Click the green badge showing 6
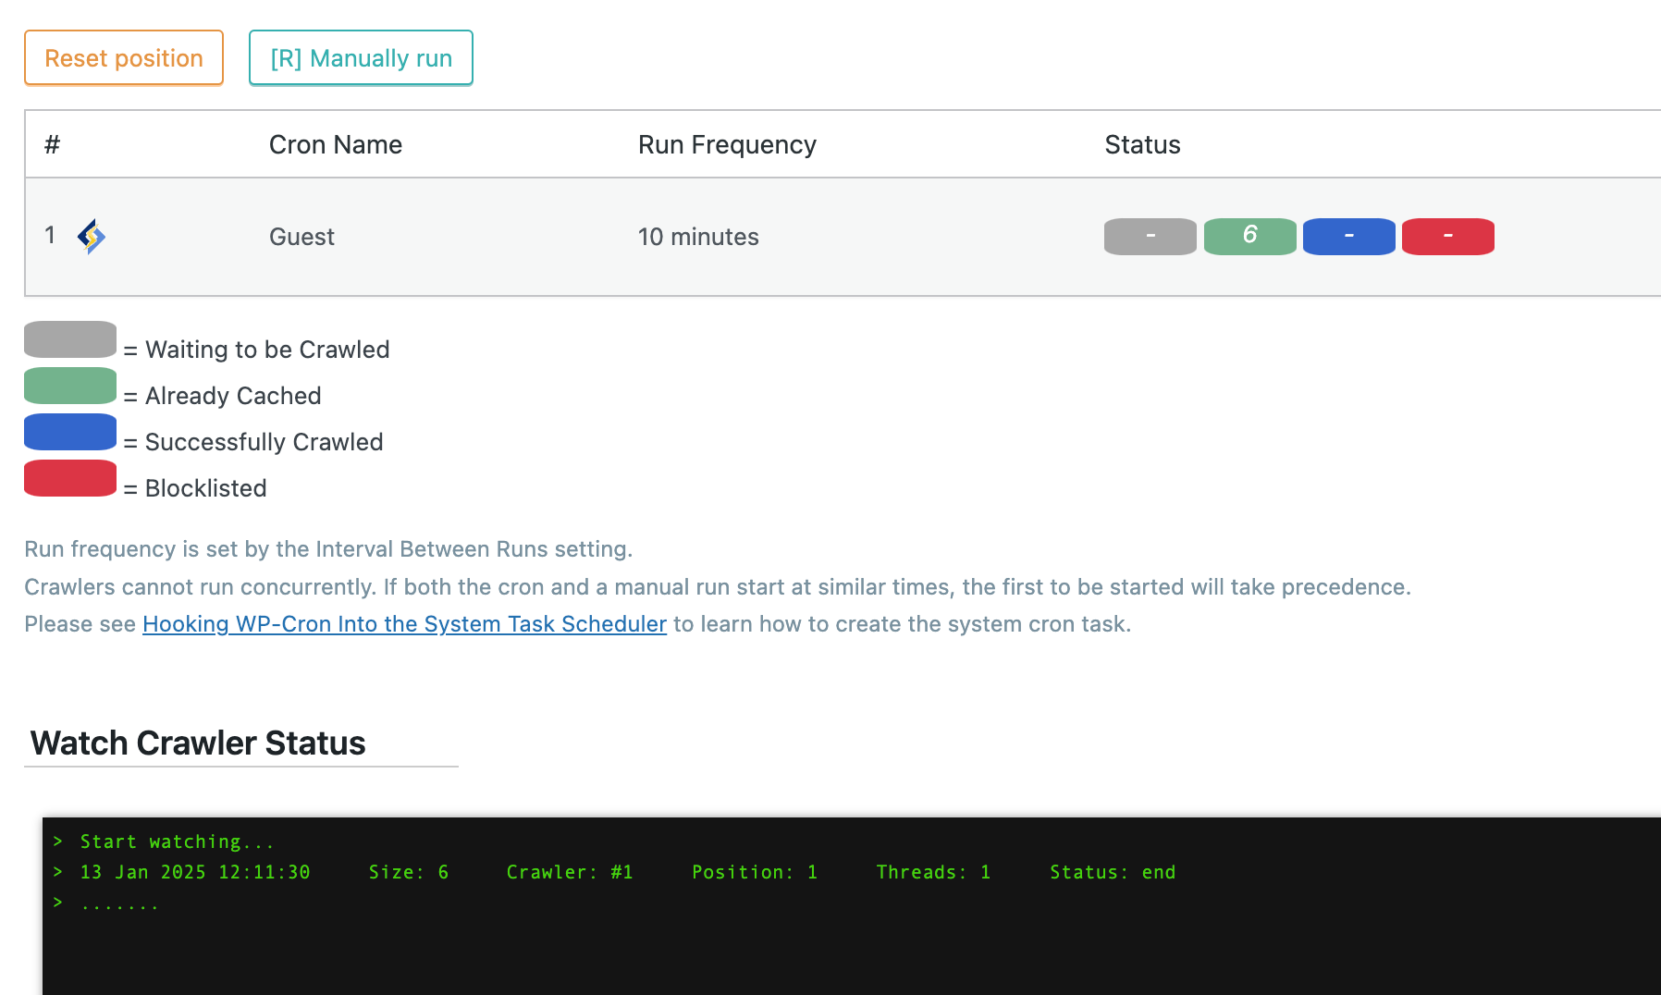This screenshot has width=1661, height=995. click(x=1249, y=237)
